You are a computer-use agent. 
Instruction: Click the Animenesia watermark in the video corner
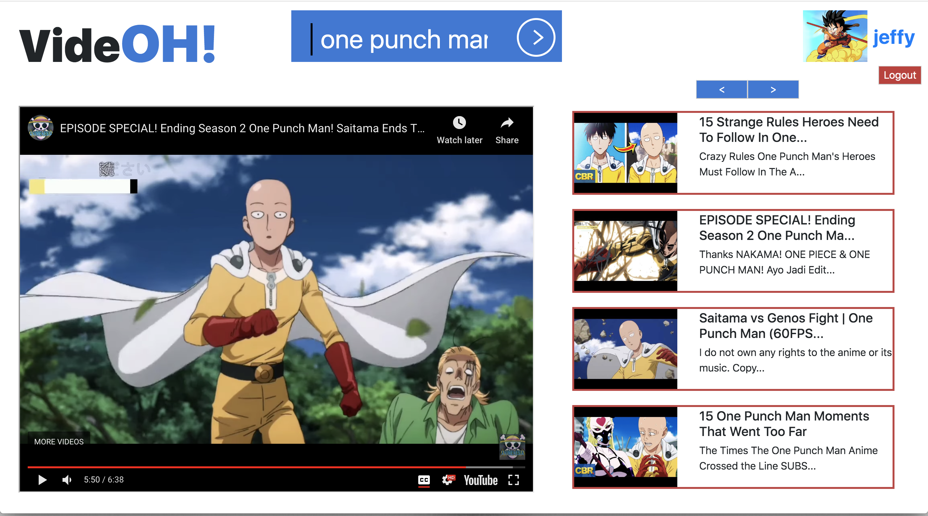pyautogui.click(x=512, y=447)
